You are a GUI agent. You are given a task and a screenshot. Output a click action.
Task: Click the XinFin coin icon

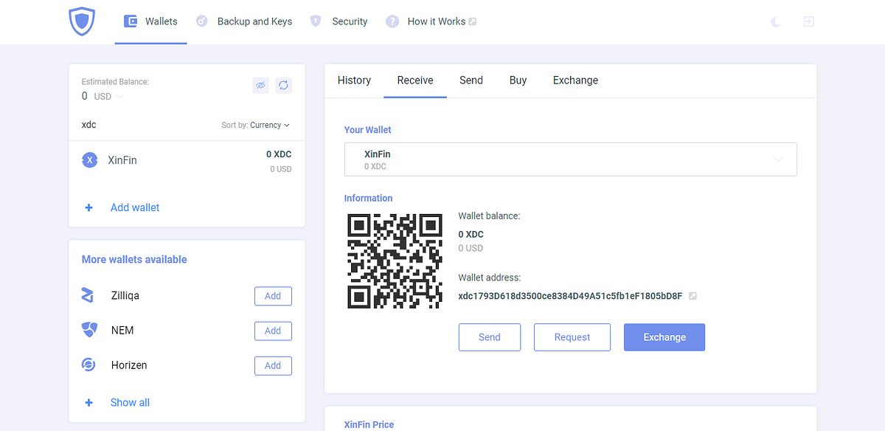(89, 160)
